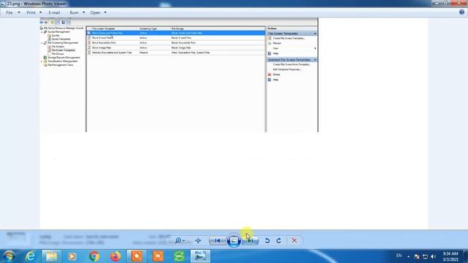Click Edit Template Properties action
The image size is (468, 263).
[x=287, y=69]
